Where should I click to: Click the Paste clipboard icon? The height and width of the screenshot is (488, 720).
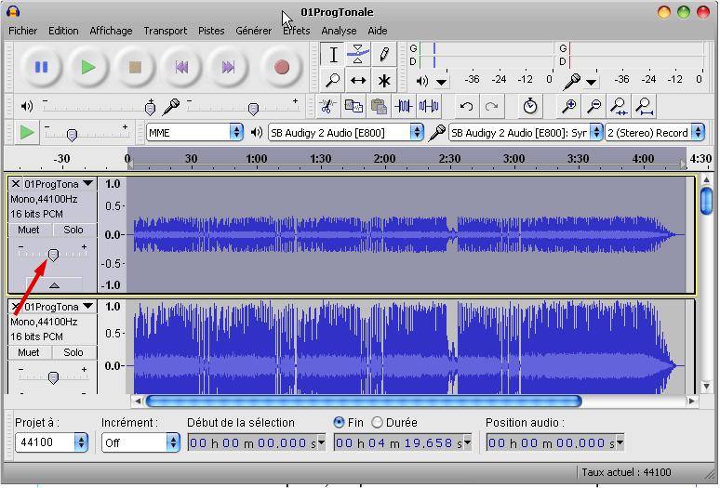click(379, 106)
